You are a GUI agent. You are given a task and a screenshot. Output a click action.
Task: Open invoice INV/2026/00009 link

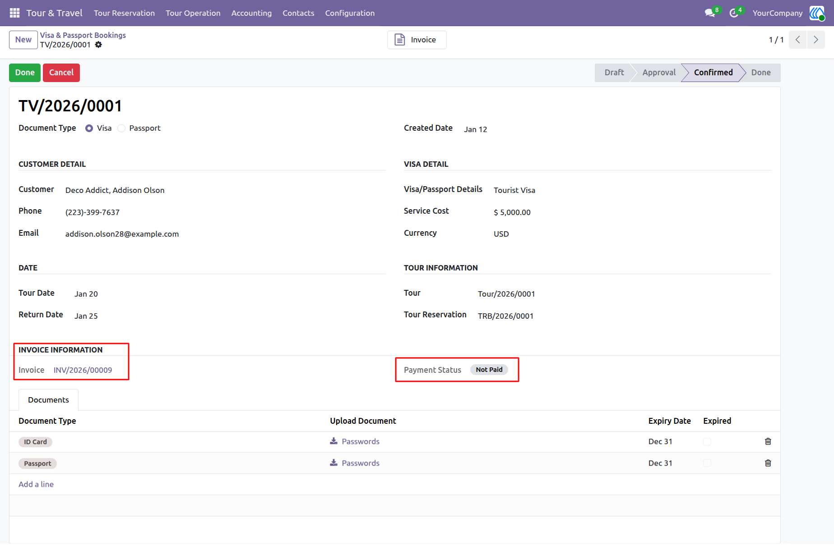pos(83,370)
